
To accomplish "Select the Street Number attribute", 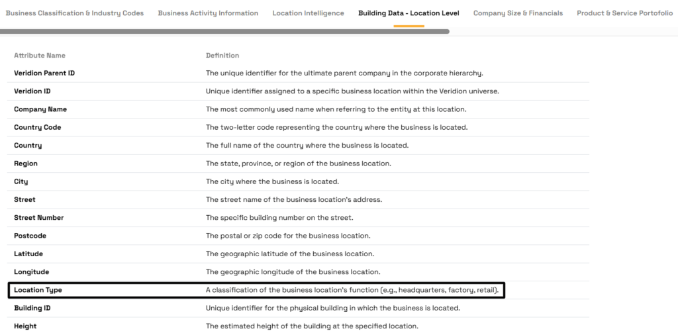I will 39,218.
